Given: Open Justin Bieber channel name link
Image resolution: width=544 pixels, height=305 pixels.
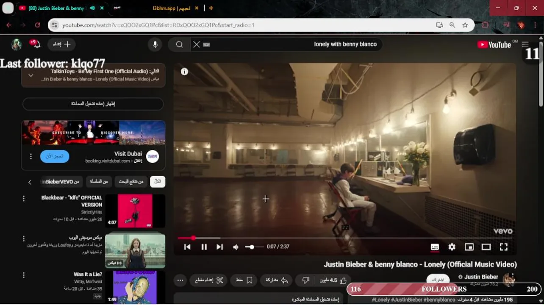Looking at the screenshot, I should tap(481, 277).
